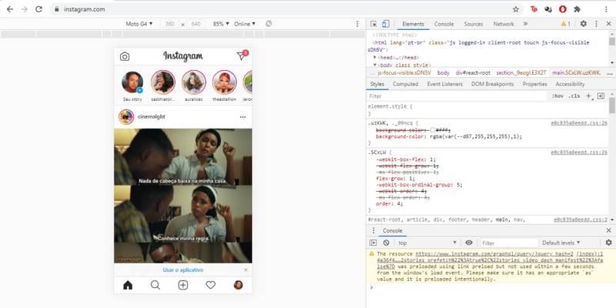Viewport: 616px width, 308px height.
Task: Show the console sidebar icon
Action: tap(373, 243)
